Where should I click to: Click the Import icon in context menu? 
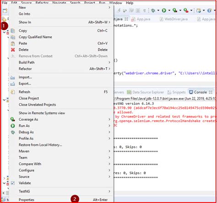[x=13, y=77]
